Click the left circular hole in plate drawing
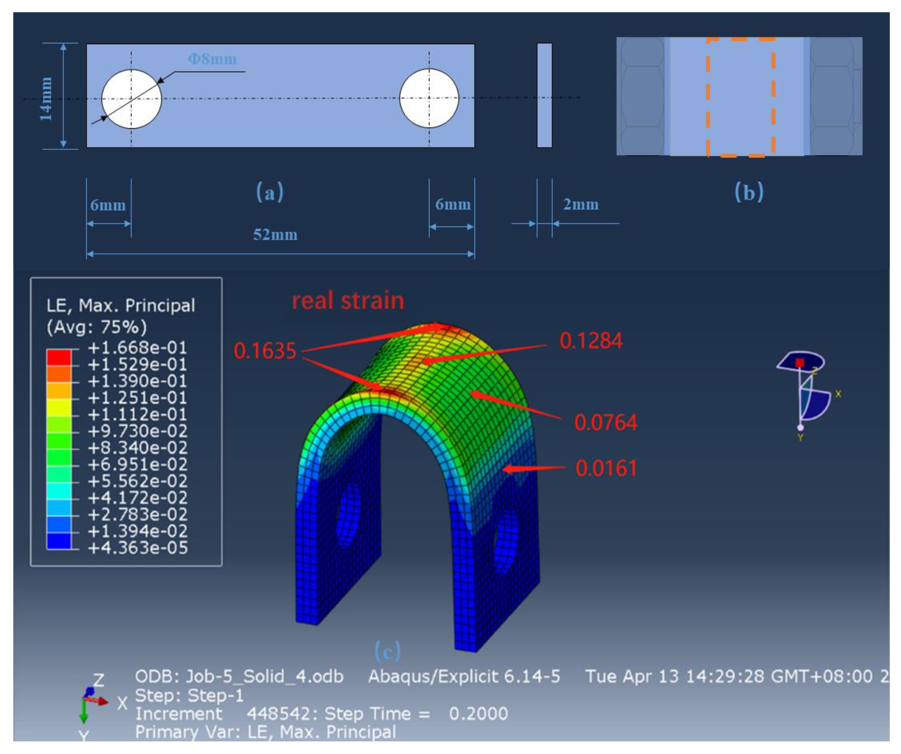This screenshot has height=754, width=901. pos(131,99)
